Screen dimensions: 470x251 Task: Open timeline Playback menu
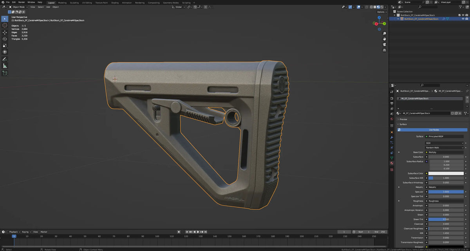pos(14,232)
